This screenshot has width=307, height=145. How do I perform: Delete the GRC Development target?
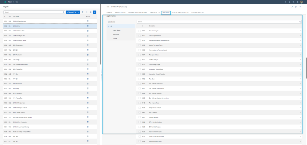point(88,45)
